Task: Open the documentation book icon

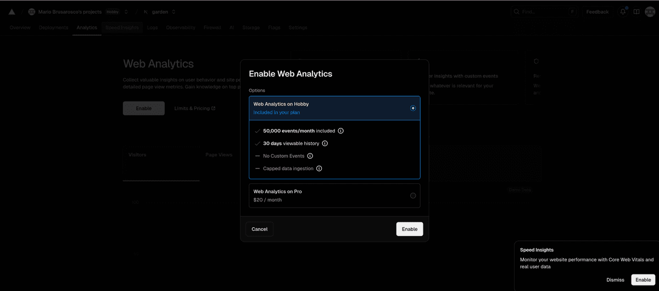Action: pyautogui.click(x=636, y=12)
